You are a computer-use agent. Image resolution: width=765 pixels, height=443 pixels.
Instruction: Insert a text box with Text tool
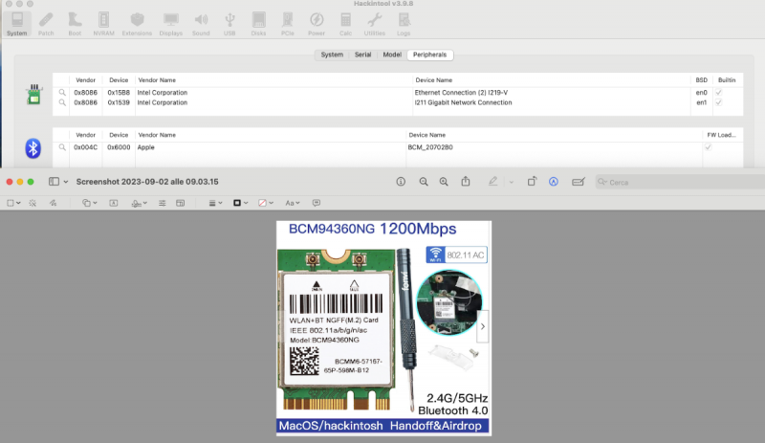(x=113, y=203)
